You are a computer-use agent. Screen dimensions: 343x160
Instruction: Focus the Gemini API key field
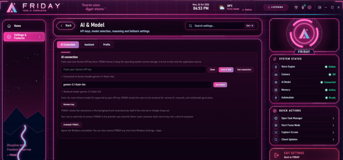click(134, 70)
